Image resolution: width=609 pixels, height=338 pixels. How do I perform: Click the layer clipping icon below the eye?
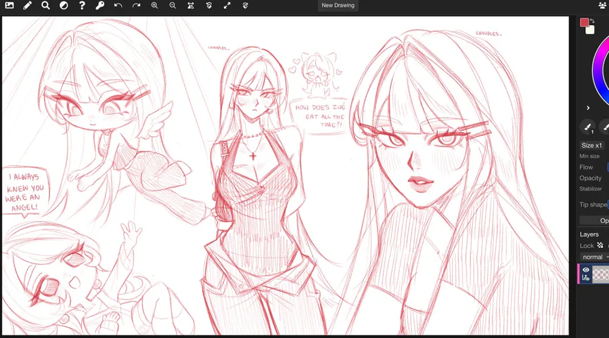point(586,278)
